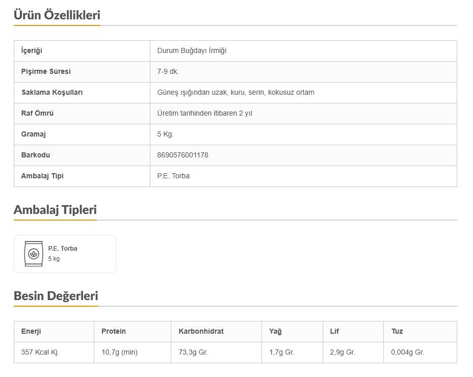Click the barcode number 8690576001178

pyautogui.click(x=182, y=155)
